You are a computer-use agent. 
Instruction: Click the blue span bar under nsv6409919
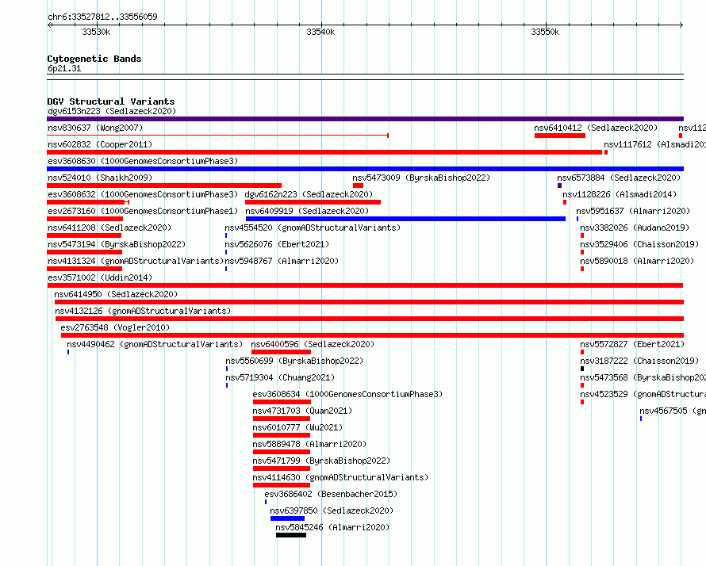pyautogui.click(x=405, y=219)
